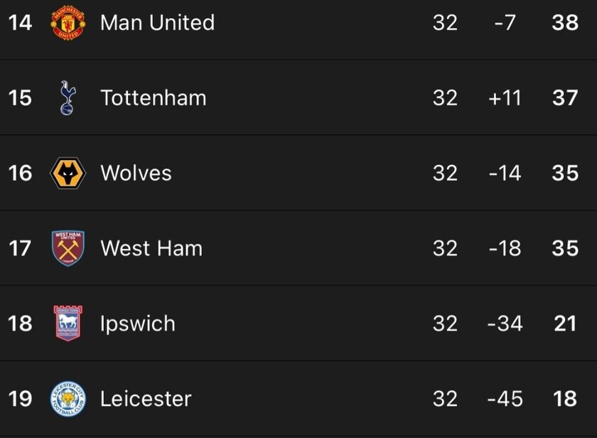
Task: Select West Ham's 35 points total
Action: click(565, 248)
